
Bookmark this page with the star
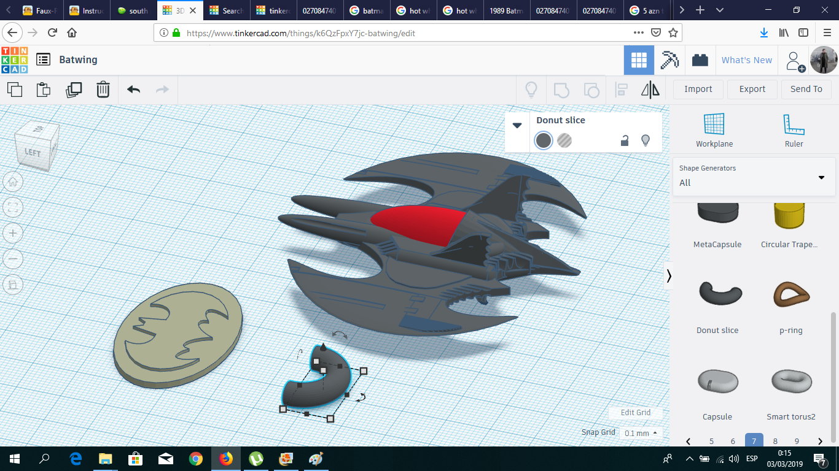[x=673, y=33]
